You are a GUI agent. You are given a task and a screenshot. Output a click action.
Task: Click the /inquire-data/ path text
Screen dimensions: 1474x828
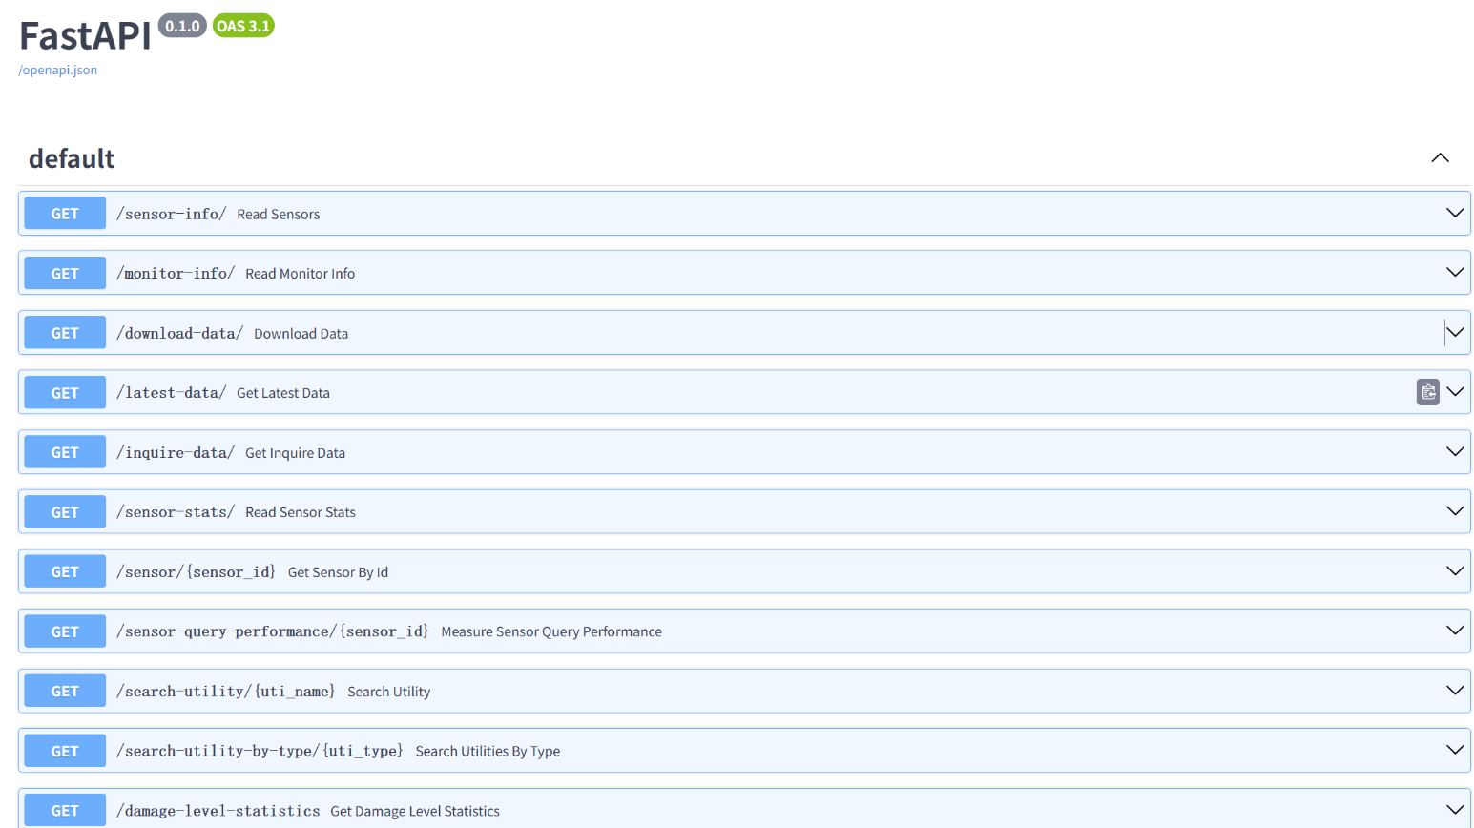coord(176,452)
